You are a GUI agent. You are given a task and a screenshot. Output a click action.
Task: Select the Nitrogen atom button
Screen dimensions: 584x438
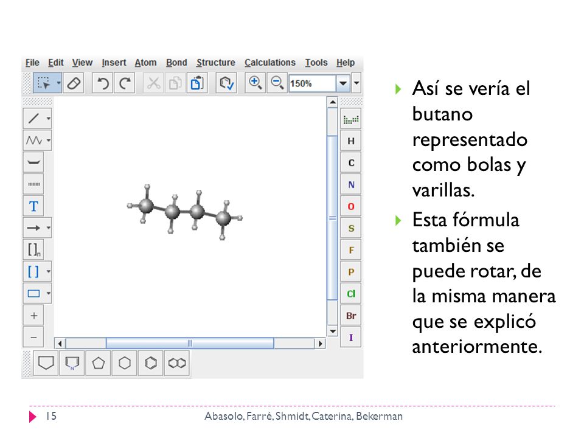[351, 185]
